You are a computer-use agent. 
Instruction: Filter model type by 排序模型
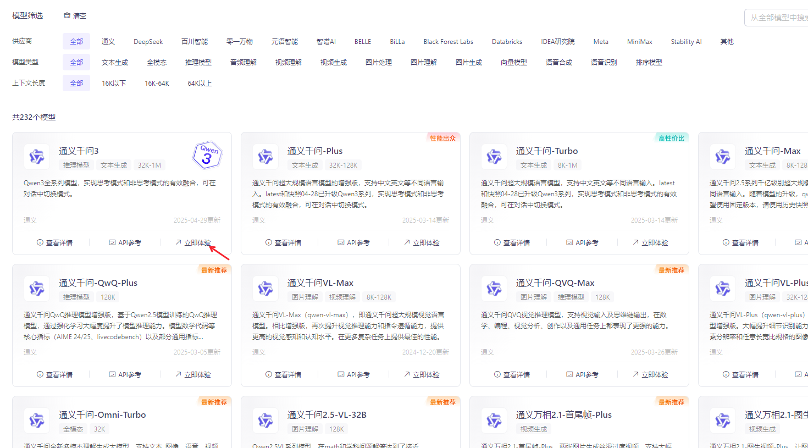click(x=649, y=62)
